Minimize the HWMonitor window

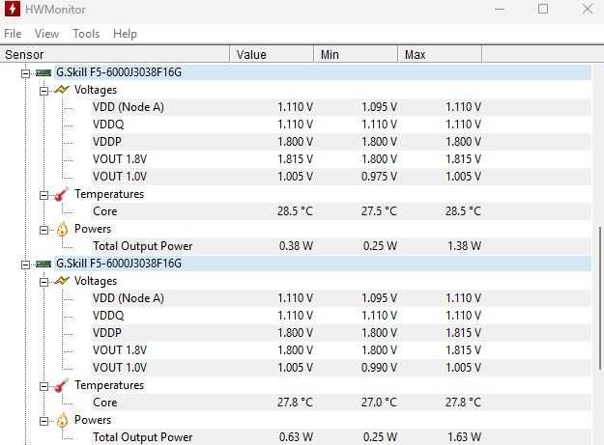500,9
